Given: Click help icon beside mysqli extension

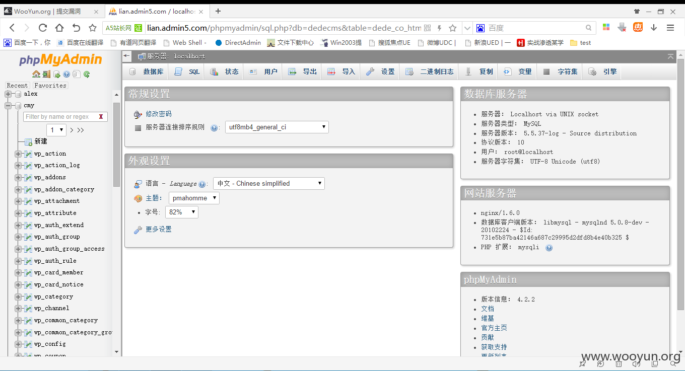Looking at the screenshot, I should click(549, 248).
